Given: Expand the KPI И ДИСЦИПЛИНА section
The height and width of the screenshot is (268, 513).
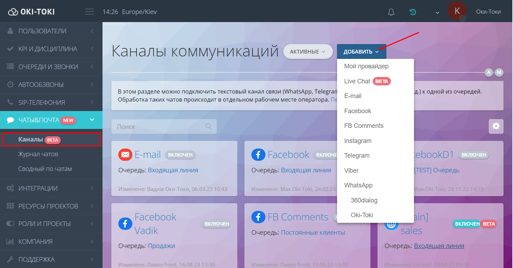Looking at the screenshot, I should [51, 49].
